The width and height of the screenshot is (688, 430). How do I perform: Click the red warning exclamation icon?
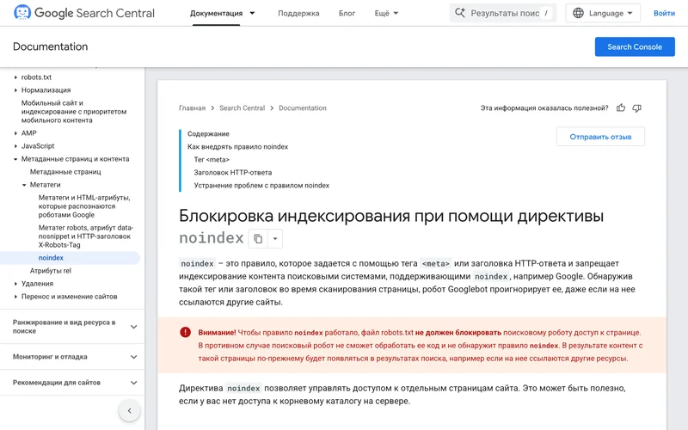(185, 332)
